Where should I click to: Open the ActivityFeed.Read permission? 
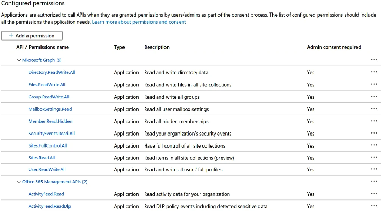pyautogui.click(x=46, y=194)
